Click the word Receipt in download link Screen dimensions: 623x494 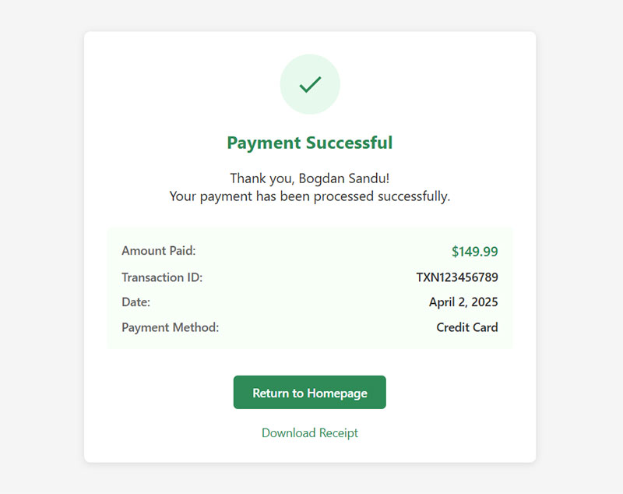[x=339, y=433]
